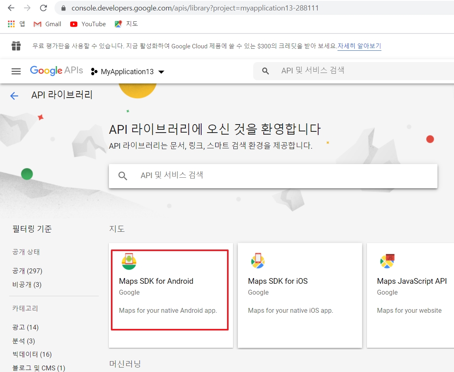
Task: Click the welcome headline API 라이브러리에 오신 것을 환영합니다
Action: pos(215,129)
